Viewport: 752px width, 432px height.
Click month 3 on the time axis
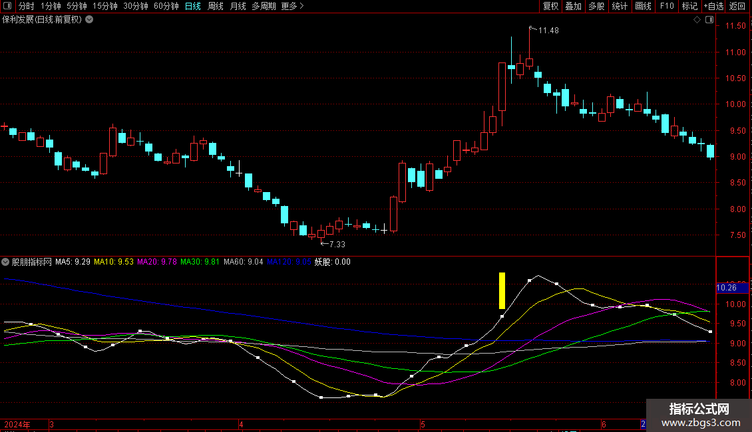click(x=51, y=425)
